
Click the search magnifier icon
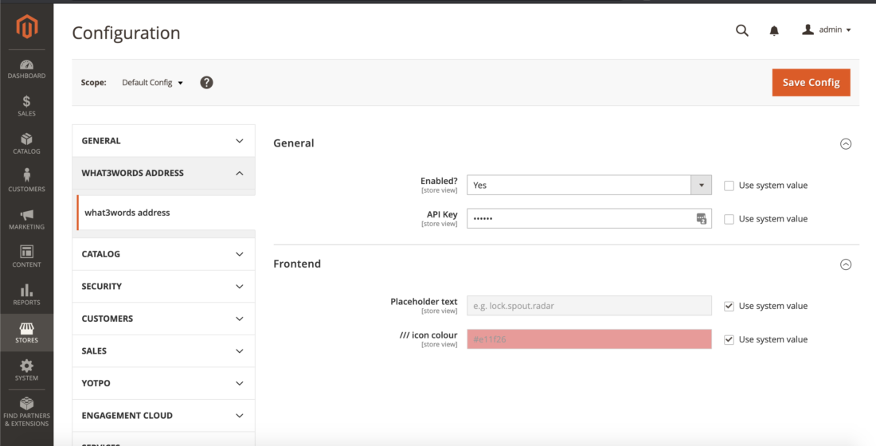tap(742, 31)
